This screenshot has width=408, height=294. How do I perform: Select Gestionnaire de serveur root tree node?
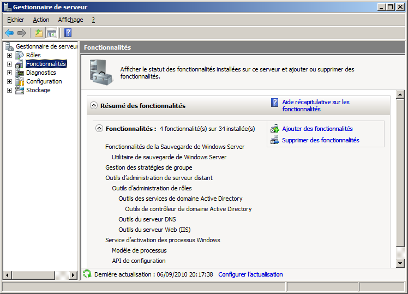pos(47,46)
